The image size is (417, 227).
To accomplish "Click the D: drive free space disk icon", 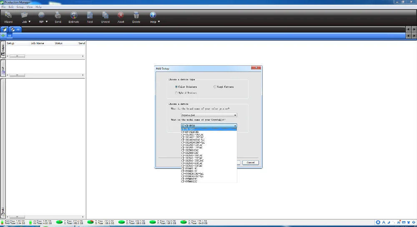I will (x=90, y=222).
